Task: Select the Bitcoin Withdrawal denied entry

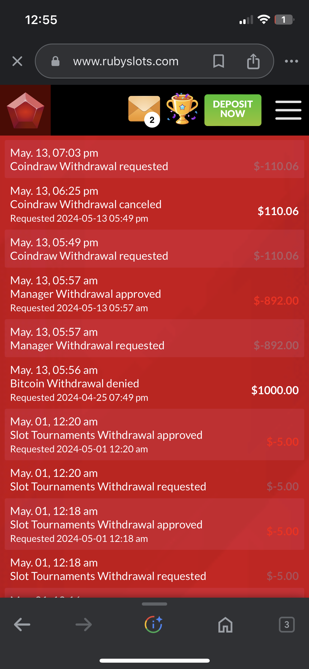Action: (x=154, y=383)
